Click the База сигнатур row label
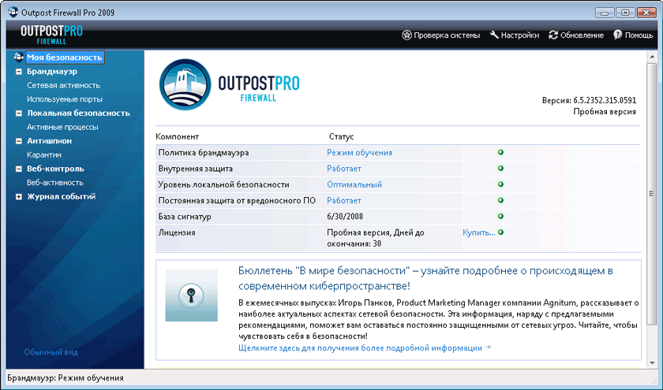 point(185,217)
